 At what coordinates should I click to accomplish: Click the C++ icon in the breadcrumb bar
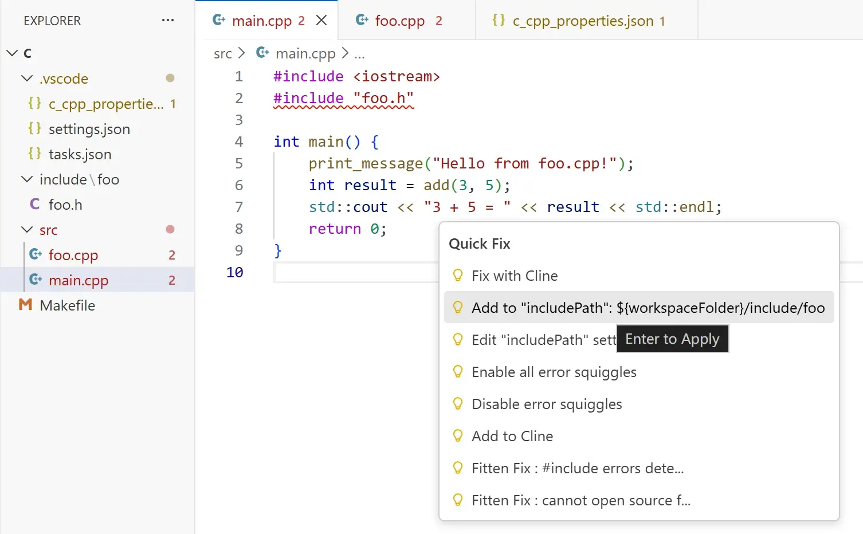(262, 53)
